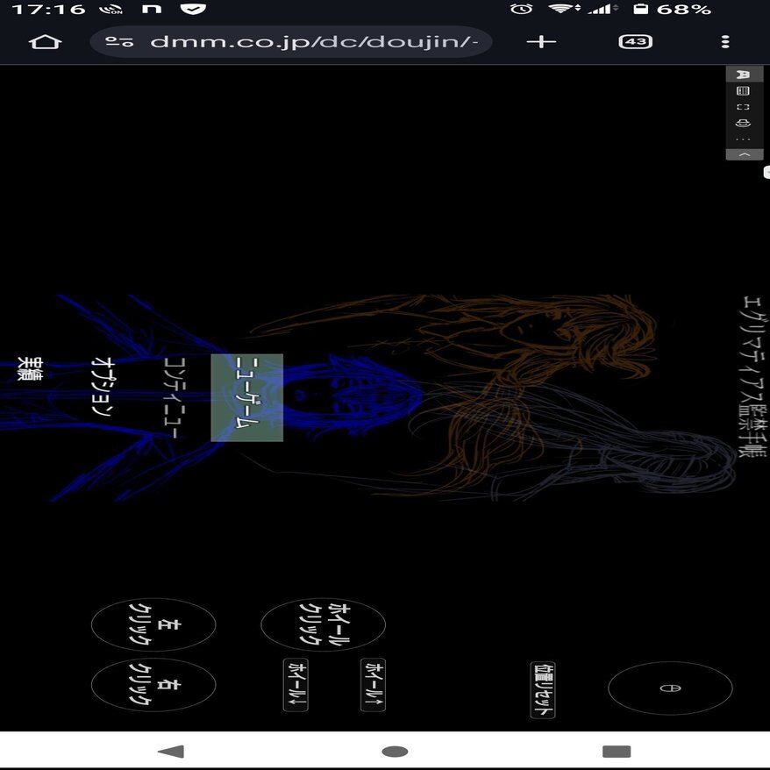This screenshot has height=770, width=770.
Task: Open the side toolbar's three-dots more options
Action: pos(744,139)
